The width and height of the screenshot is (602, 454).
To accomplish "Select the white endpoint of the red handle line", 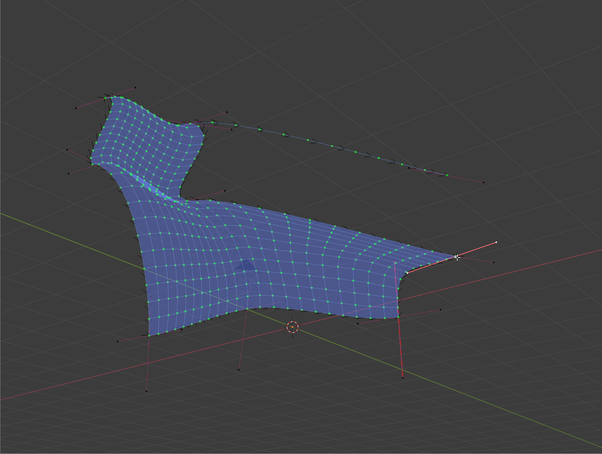I will click(x=497, y=242).
